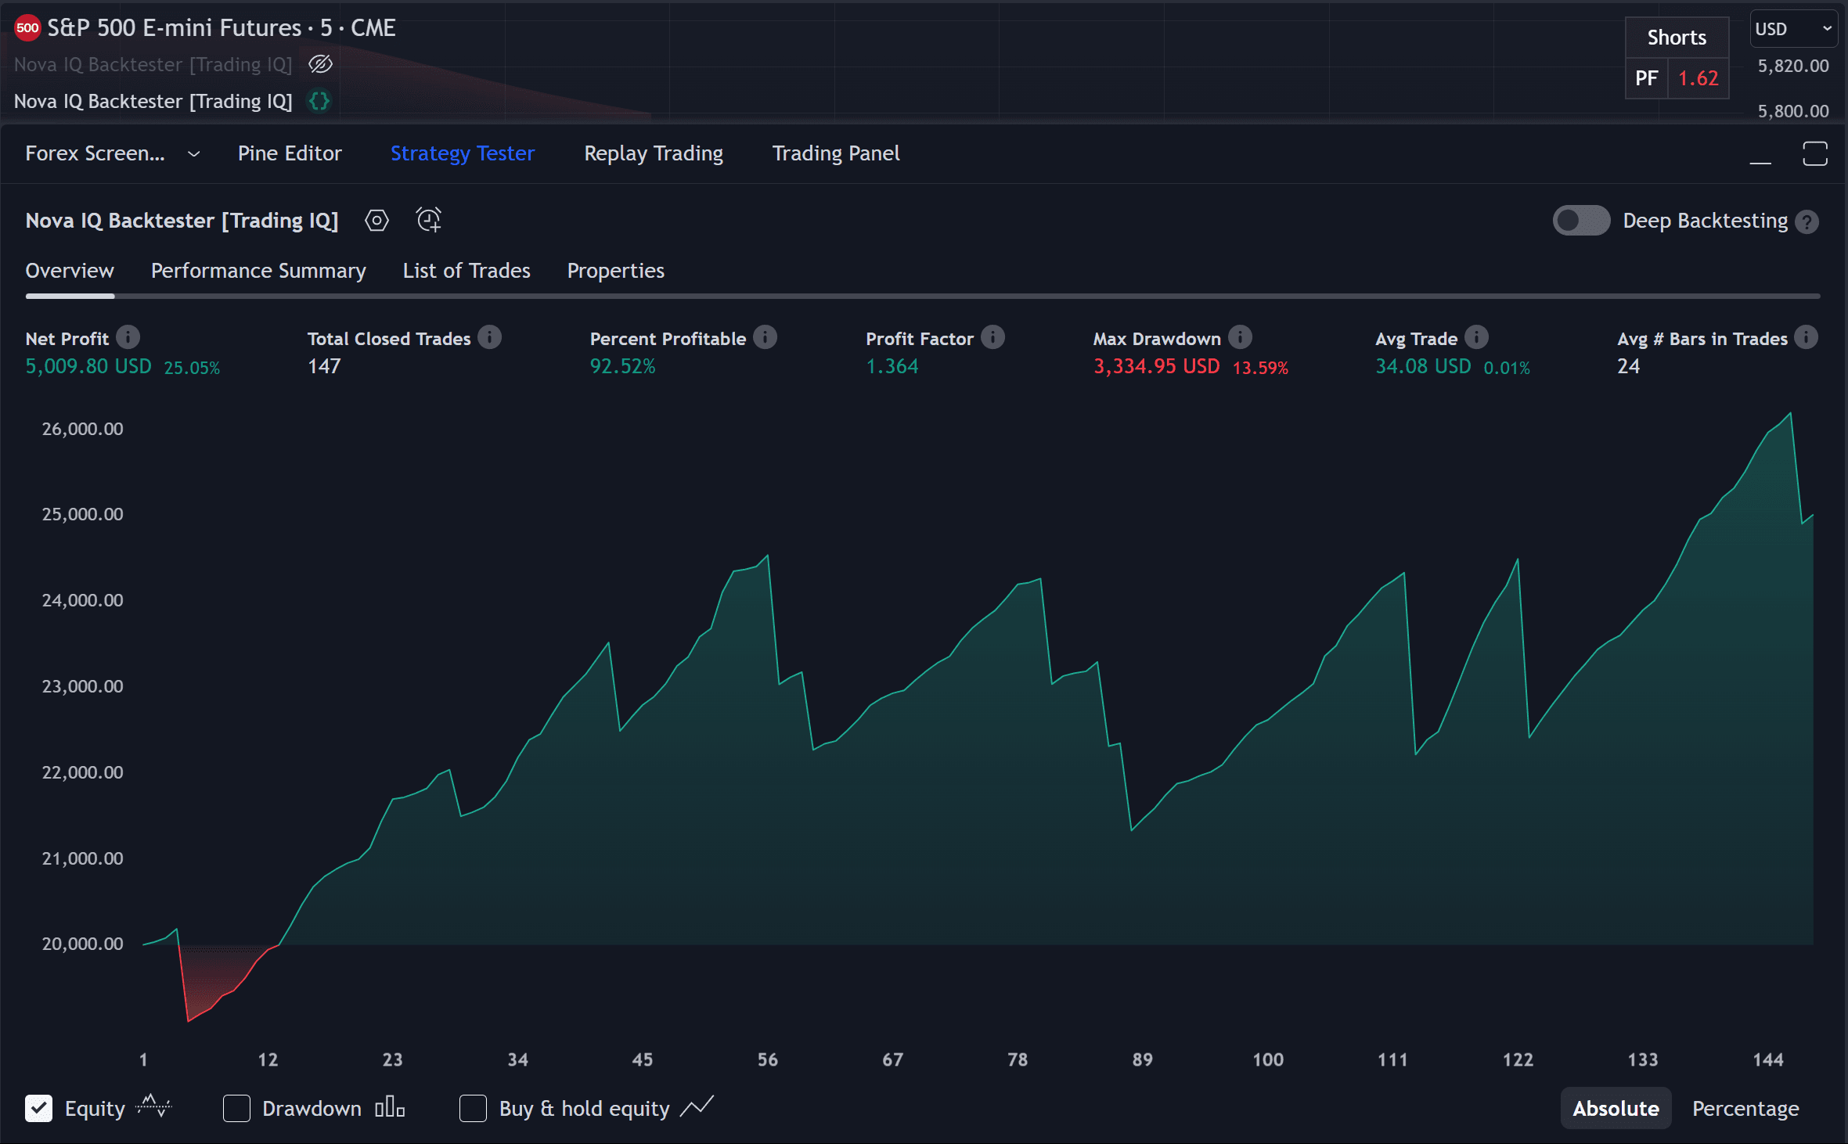1848x1144 pixels.
Task: Click Net Profit value 5,009.80 USD
Action: coord(88,366)
